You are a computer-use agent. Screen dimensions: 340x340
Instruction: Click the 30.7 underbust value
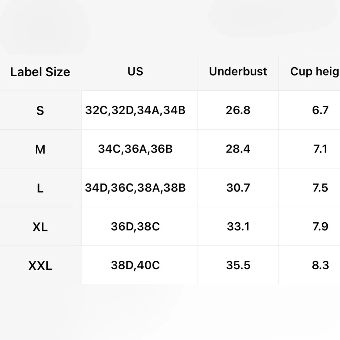click(238, 188)
